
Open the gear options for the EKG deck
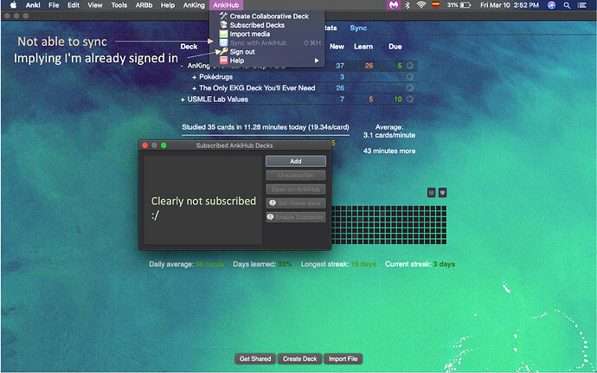coord(409,87)
